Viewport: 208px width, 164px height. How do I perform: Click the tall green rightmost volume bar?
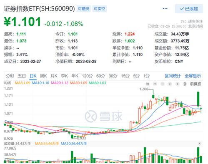pos(198,155)
